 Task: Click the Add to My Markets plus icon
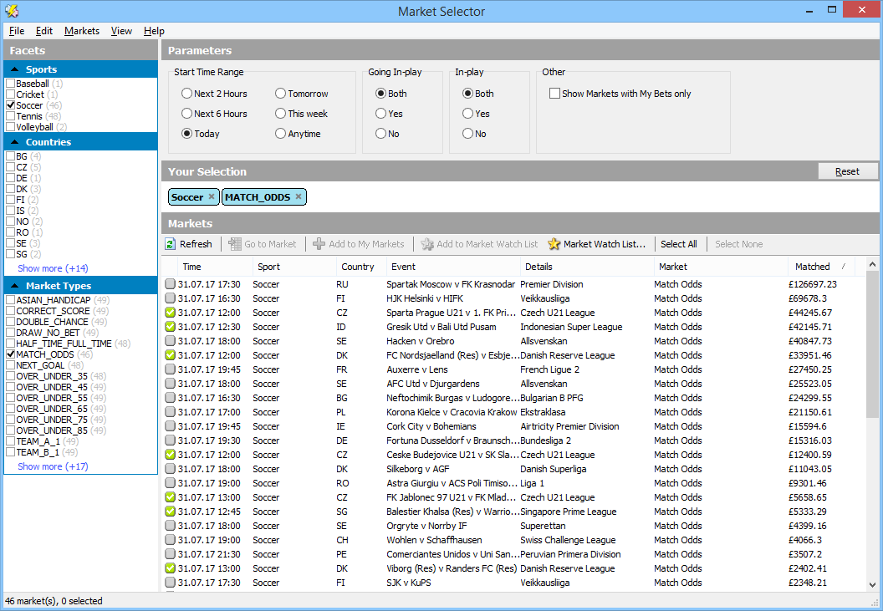click(x=319, y=244)
